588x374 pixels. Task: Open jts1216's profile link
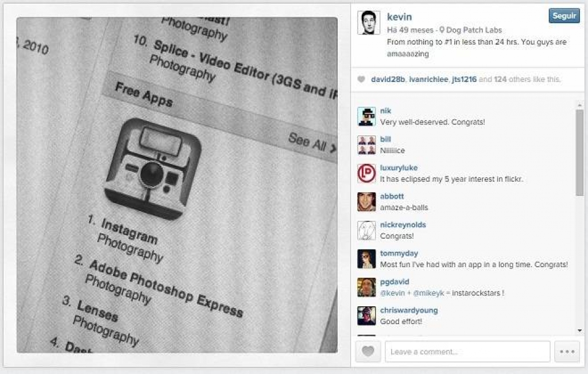click(x=464, y=79)
